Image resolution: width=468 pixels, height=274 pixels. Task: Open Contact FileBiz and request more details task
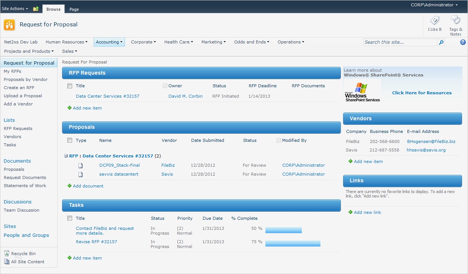point(105,231)
